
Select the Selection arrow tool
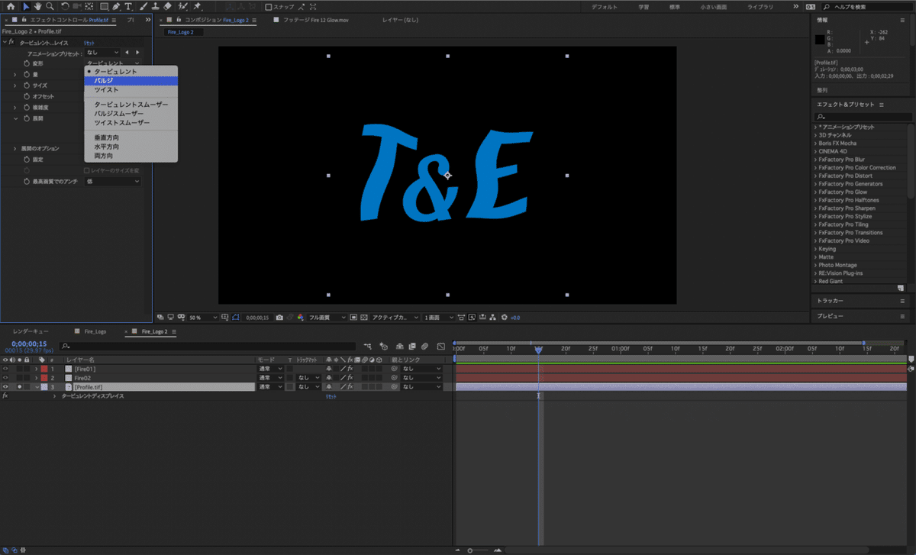pyautogui.click(x=25, y=6)
